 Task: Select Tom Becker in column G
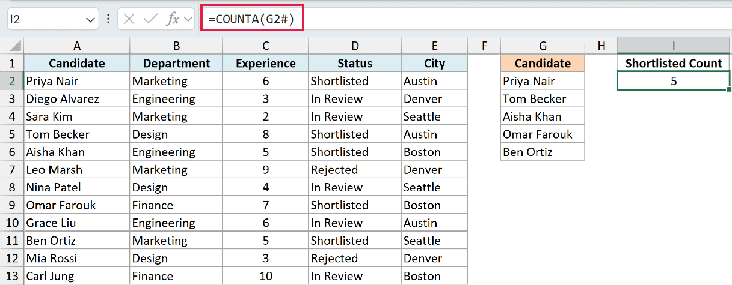tap(543, 98)
